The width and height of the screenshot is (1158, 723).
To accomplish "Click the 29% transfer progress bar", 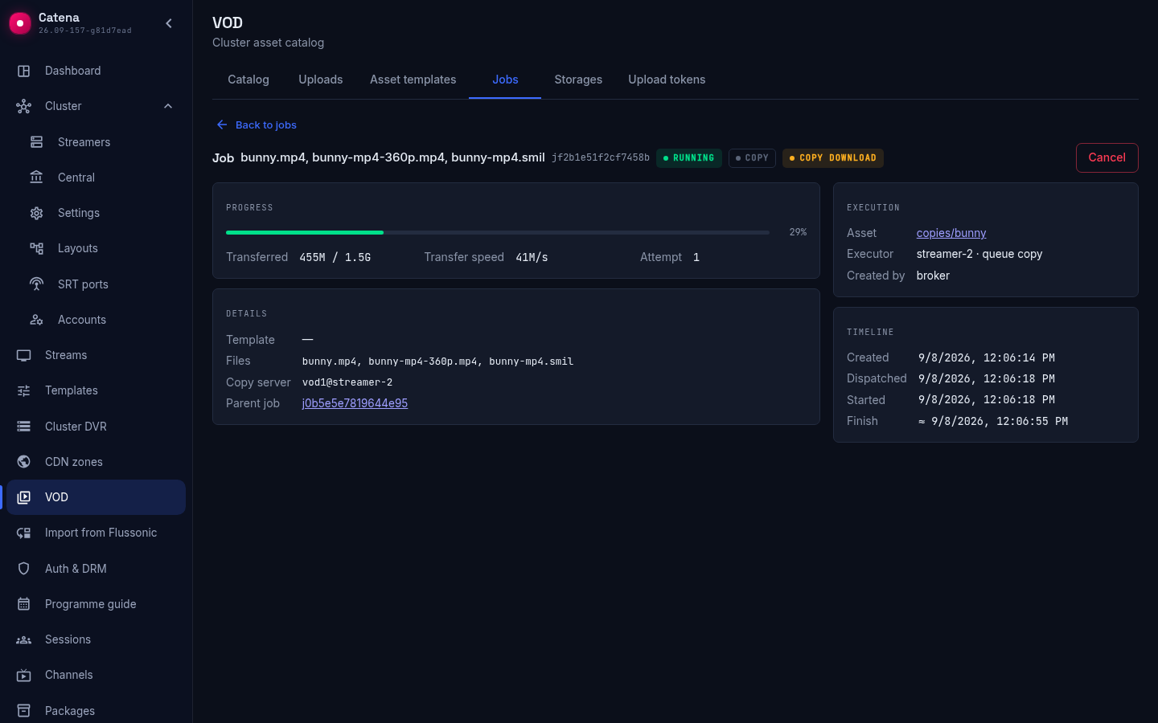I will (498, 232).
